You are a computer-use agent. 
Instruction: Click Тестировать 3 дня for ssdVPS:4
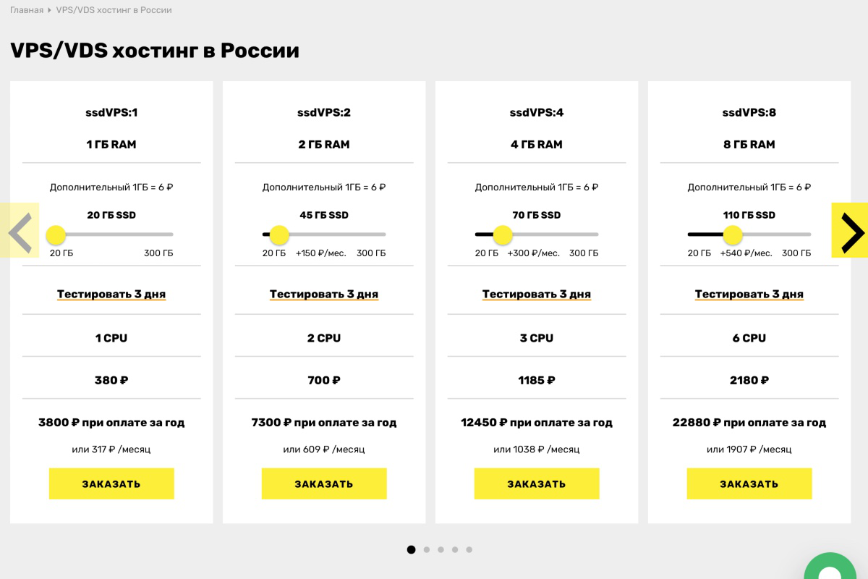(537, 295)
